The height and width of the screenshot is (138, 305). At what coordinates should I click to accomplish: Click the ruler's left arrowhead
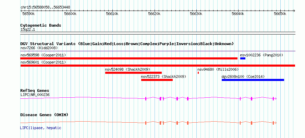point(21,11)
